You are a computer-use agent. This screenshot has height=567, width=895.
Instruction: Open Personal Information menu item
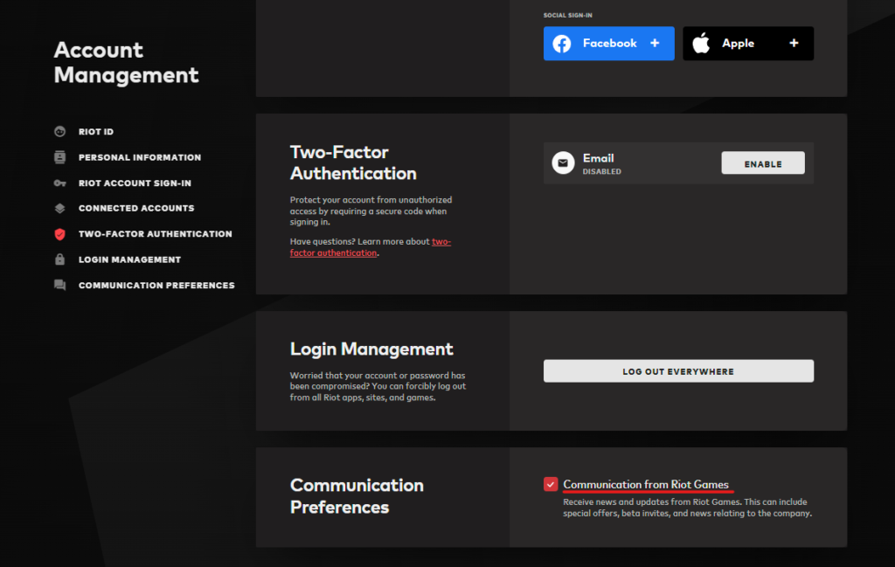tap(140, 157)
